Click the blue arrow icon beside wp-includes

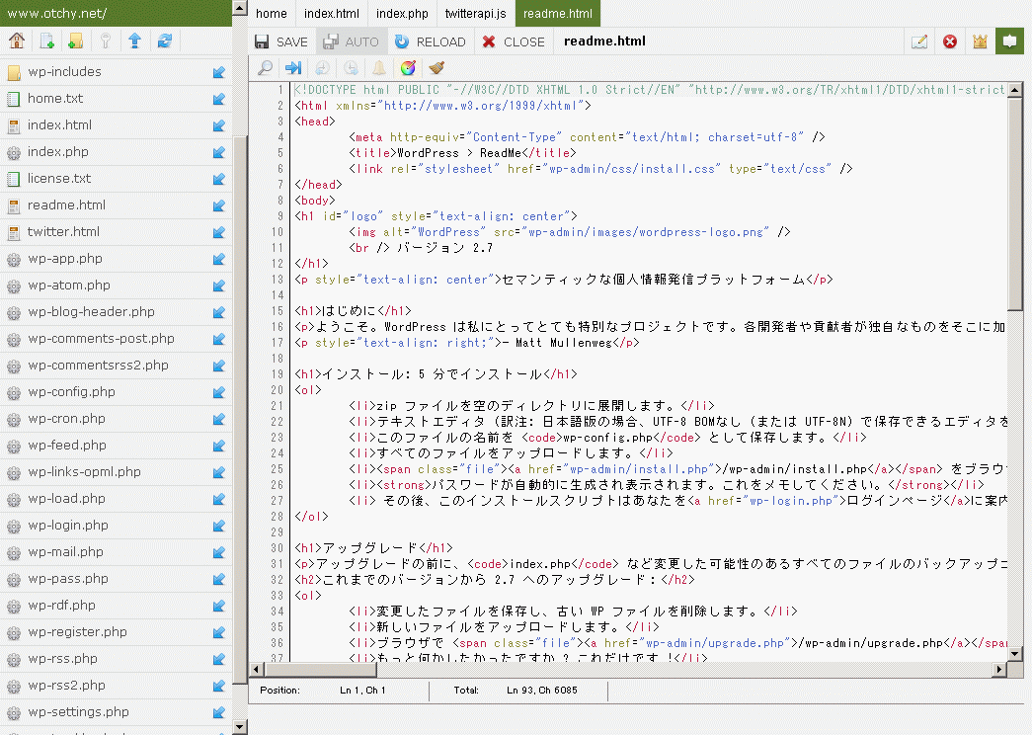pos(219,72)
